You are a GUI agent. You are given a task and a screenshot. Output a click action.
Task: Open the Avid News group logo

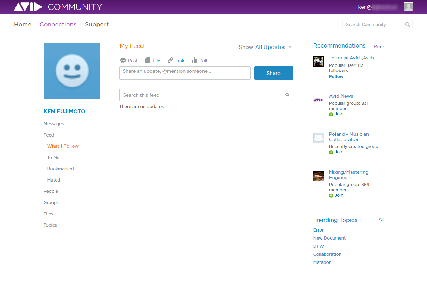[x=319, y=100]
